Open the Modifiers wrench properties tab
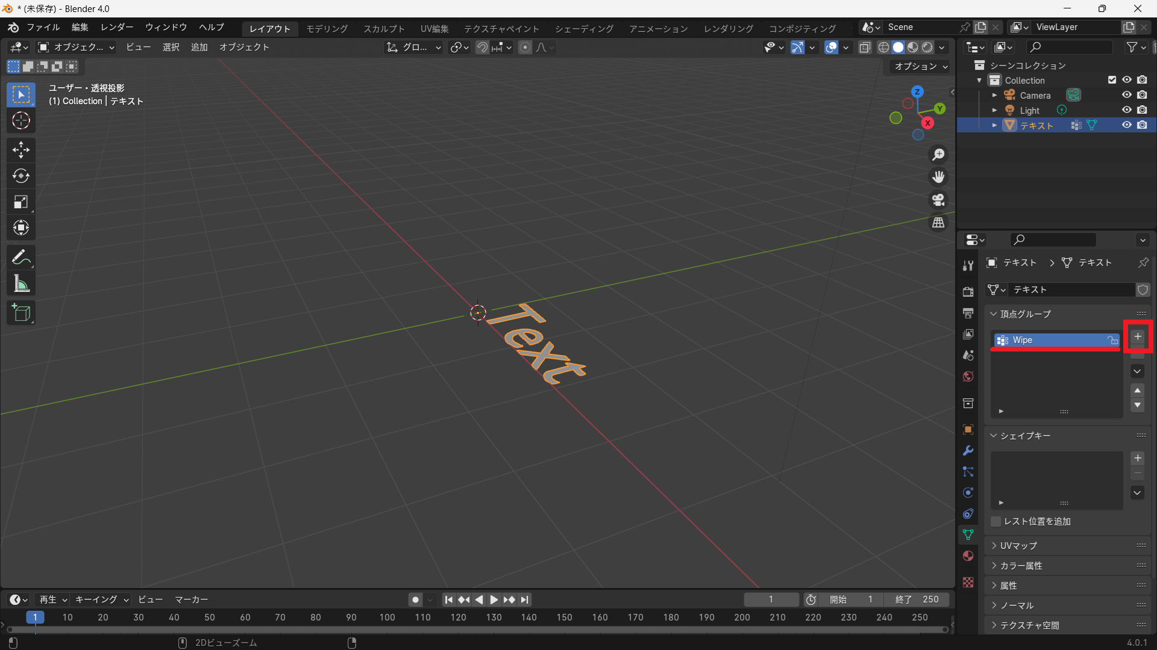The image size is (1157, 650). [x=968, y=451]
